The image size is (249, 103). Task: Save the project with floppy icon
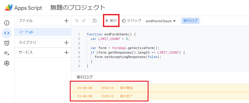click(x=95, y=21)
